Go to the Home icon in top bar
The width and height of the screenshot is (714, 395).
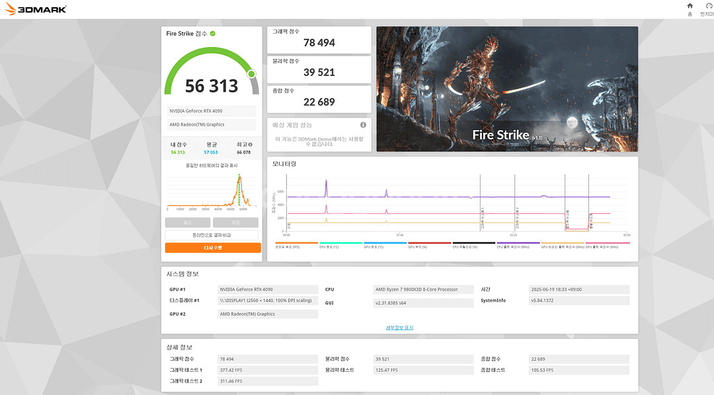pos(690,6)
